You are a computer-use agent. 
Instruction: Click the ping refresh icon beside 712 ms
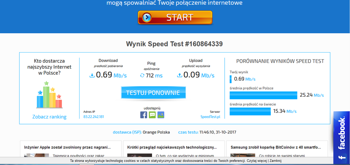point(142,76)
